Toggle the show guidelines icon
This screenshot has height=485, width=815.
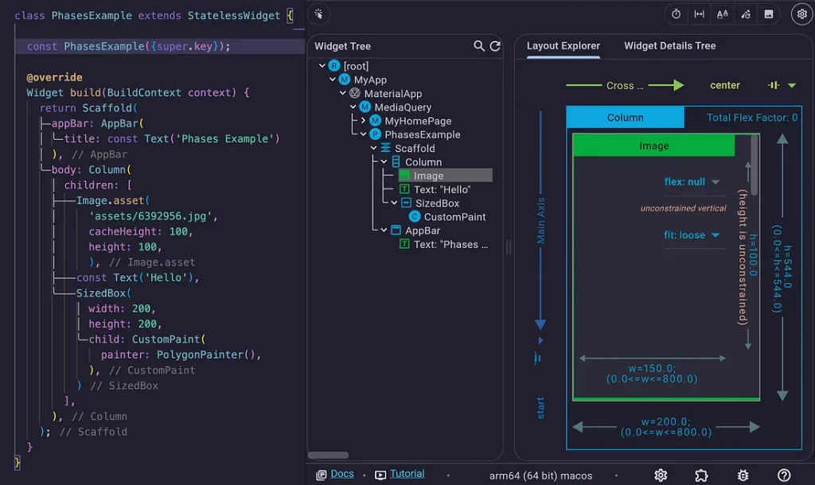pos(699,14)
